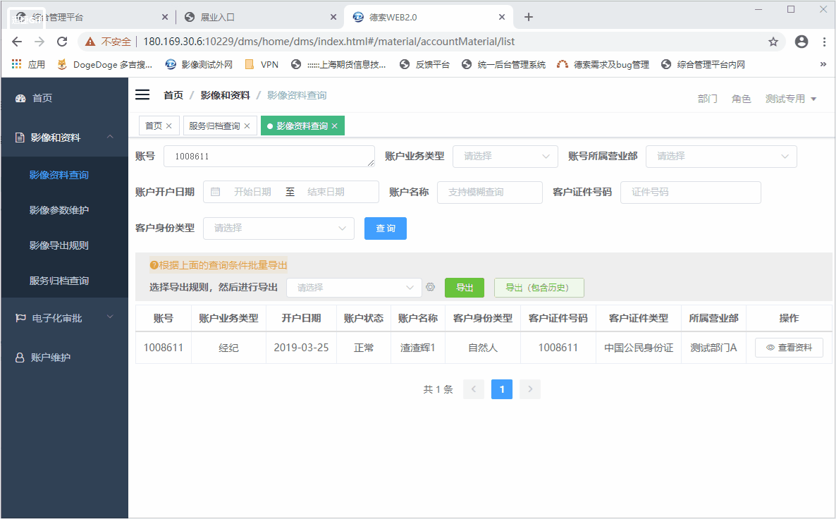Click the browser forward arrow

click(39, 42)
